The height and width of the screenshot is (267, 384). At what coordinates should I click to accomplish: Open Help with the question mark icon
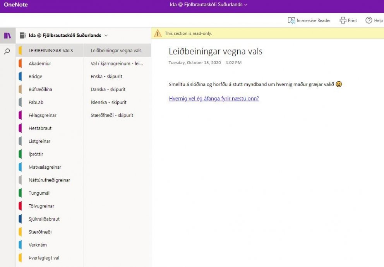(369, 20)
